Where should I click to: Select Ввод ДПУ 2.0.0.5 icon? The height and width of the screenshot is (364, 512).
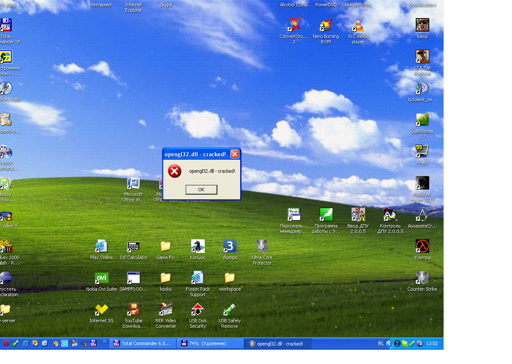tap(358, 221)
